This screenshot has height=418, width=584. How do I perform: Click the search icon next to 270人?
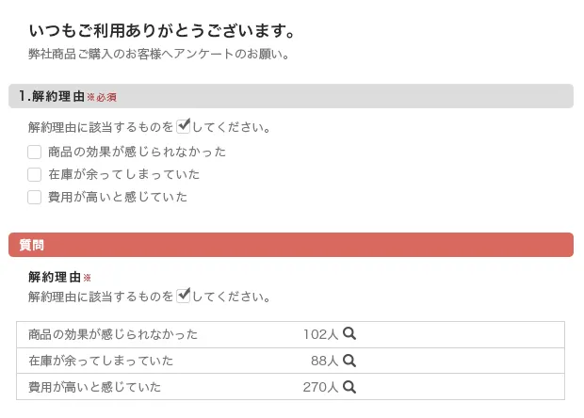[349, 386]
